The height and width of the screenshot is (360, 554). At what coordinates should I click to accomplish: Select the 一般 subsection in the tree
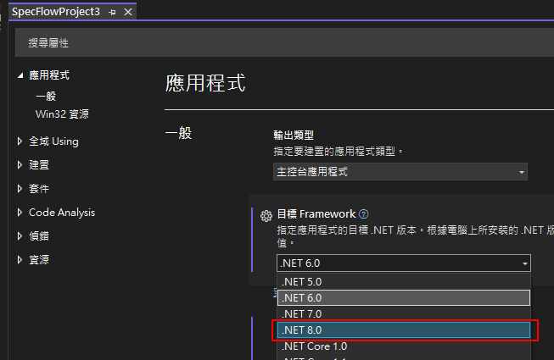pyautogui.click(x=46, y=97)
